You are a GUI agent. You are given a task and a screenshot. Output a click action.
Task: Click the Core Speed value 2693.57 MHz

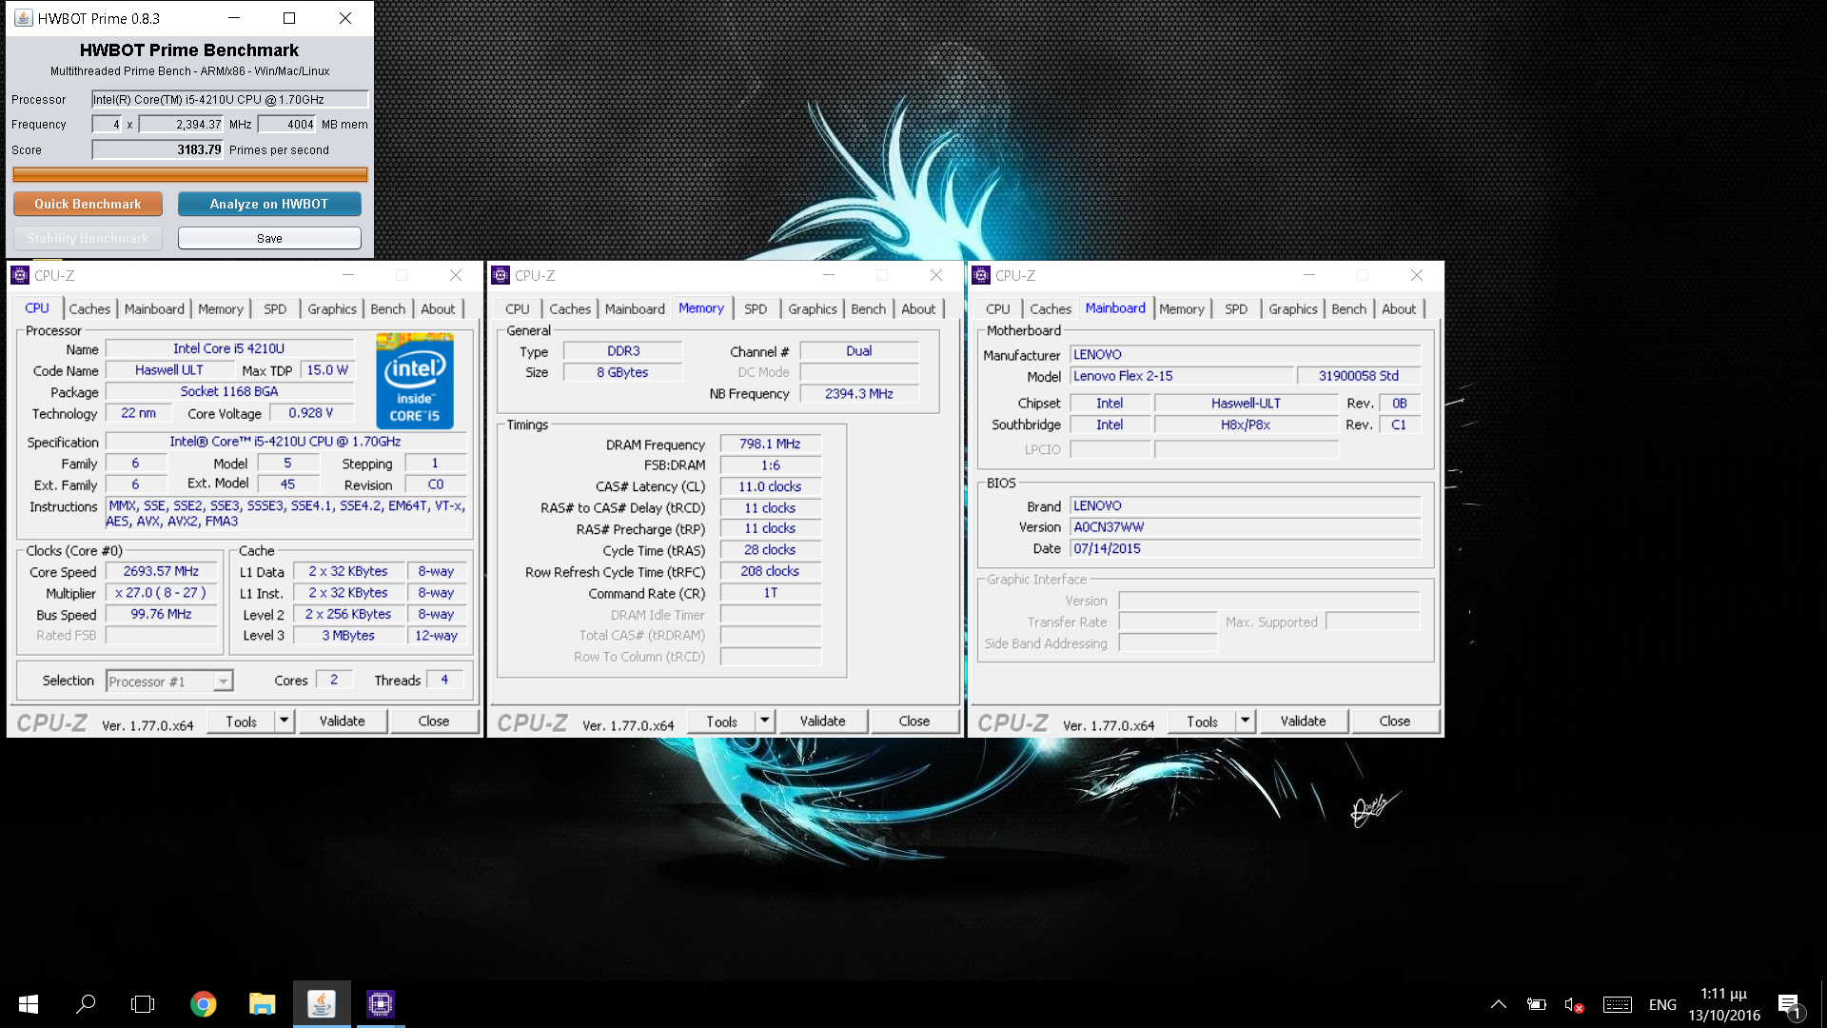click(161, 571)
